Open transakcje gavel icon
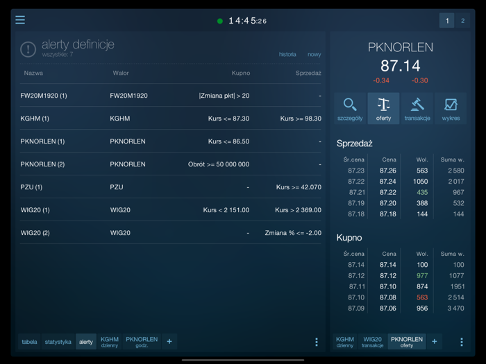Viewport: 486px width, 364px height. pyautogui.click(x=417, y=108)
